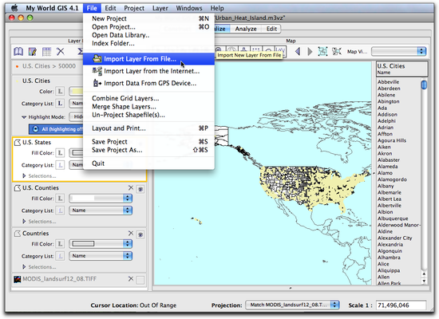Click the city list scrollbar thumb

[424, 85]
